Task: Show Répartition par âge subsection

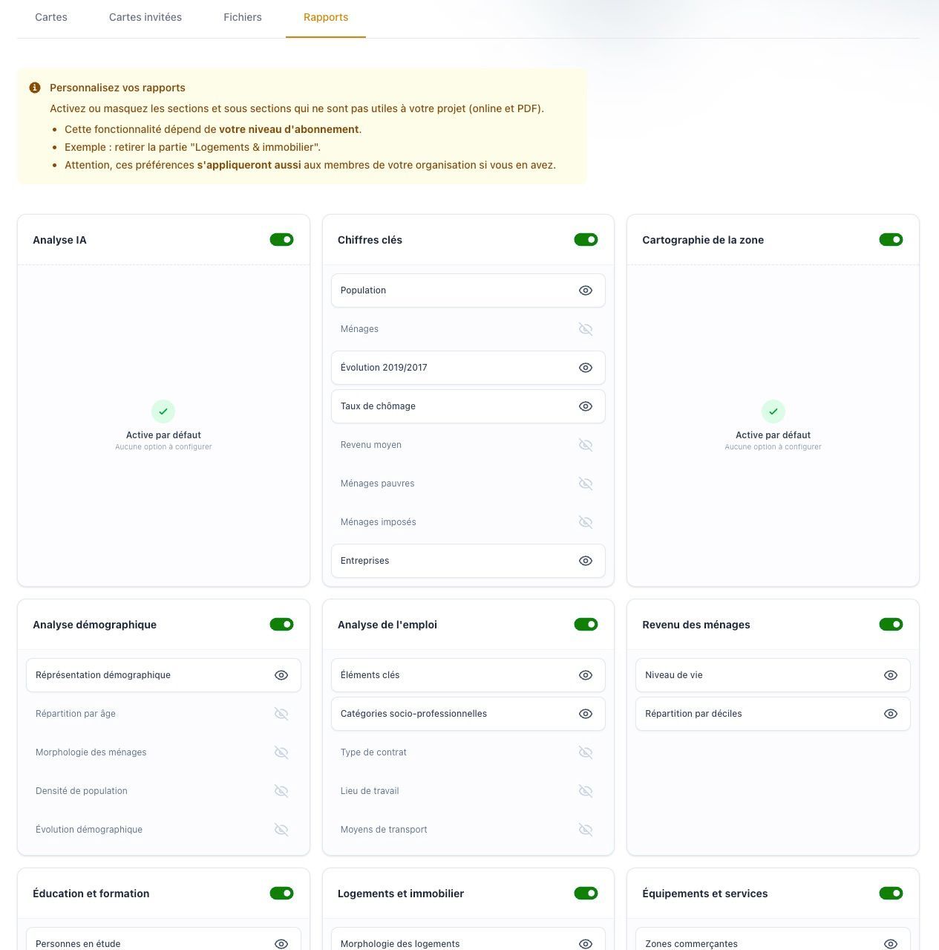Action: click(x=281, y=714)
